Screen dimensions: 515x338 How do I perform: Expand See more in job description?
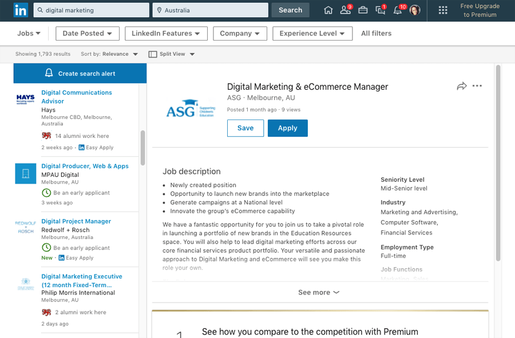(x=319, y=292)
